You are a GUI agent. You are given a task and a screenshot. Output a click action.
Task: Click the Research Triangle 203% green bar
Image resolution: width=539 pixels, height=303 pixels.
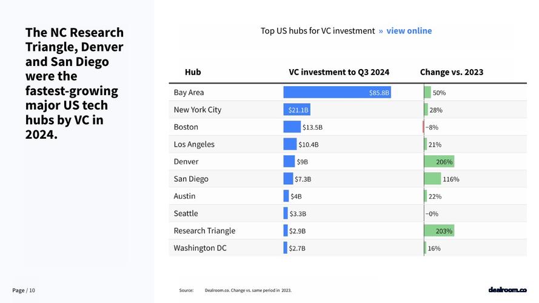pos(440,230)
